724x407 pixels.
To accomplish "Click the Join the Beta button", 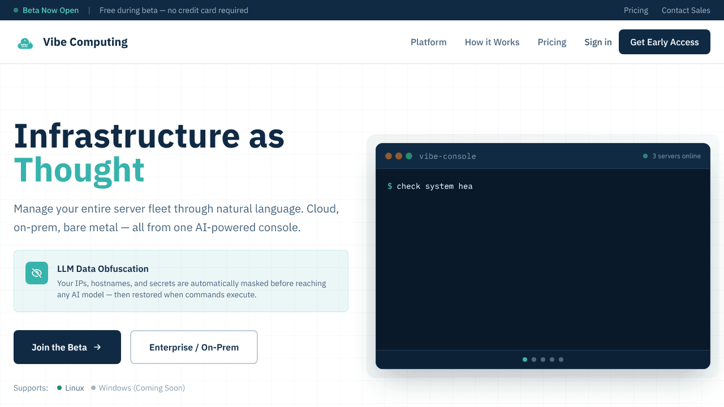I will tap(67, 347).
